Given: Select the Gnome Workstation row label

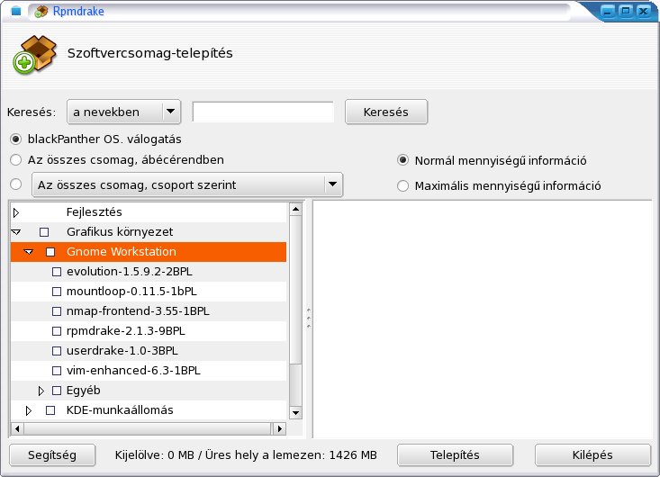Looking at the screenshot, I should tap(122, 251).
